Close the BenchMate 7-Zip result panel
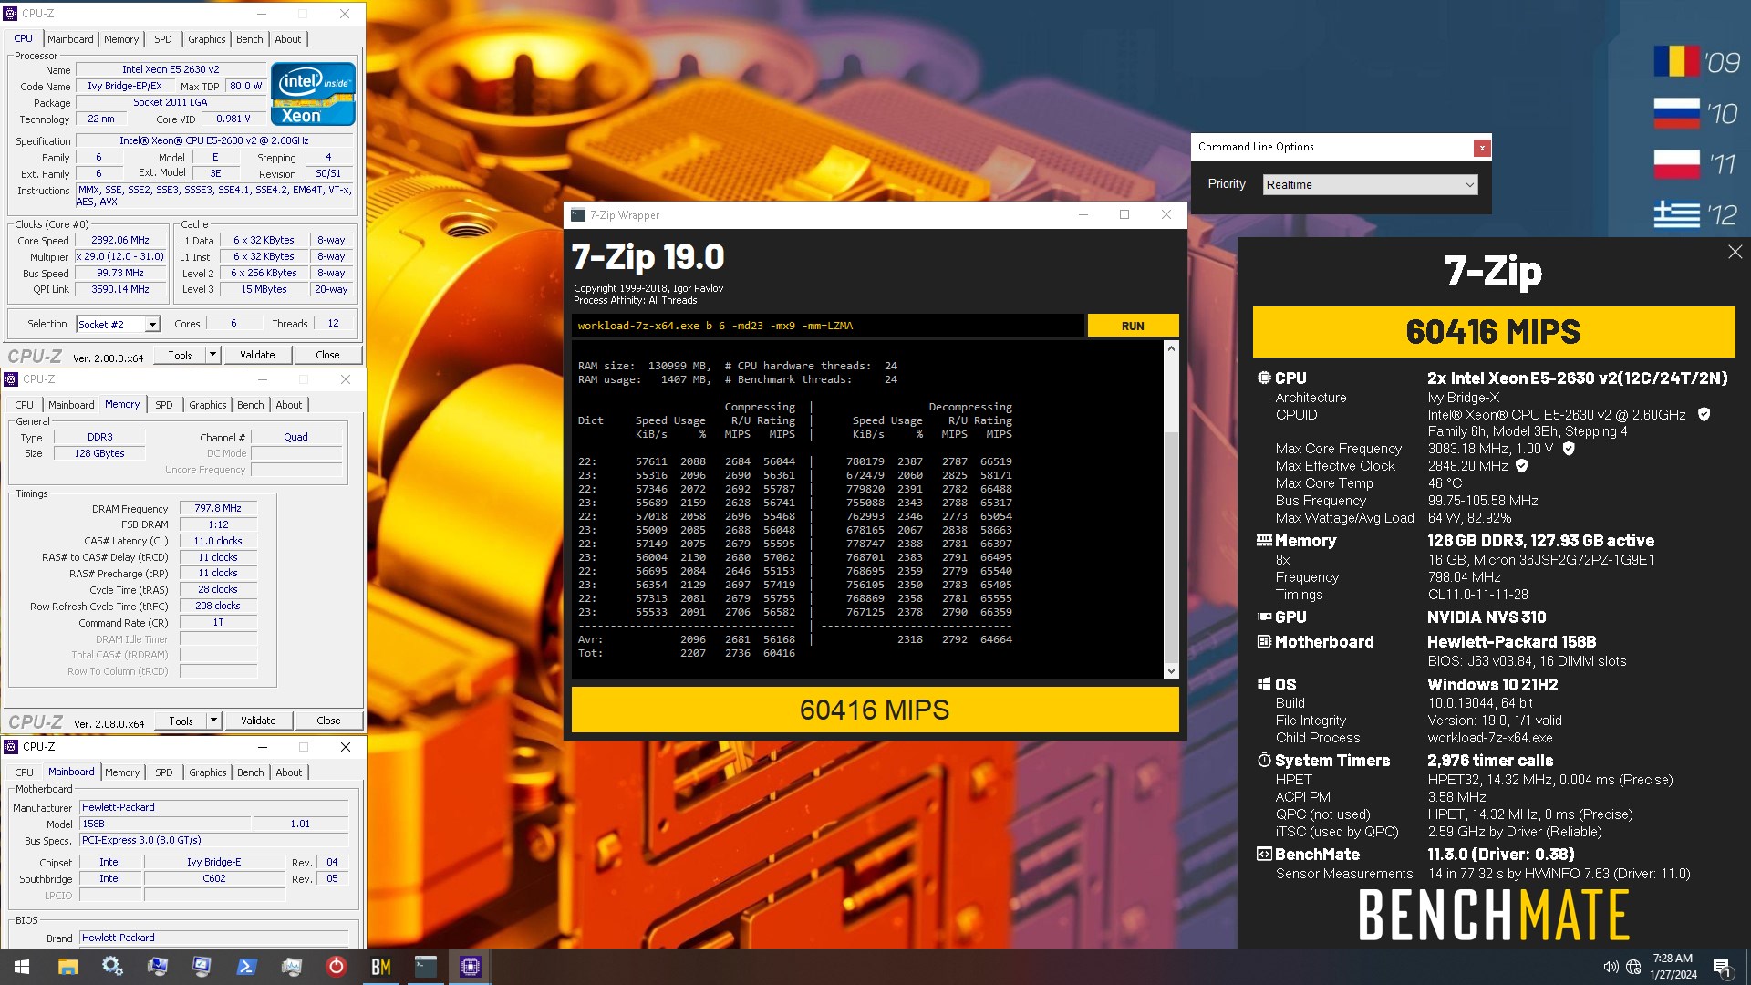 [x=1735, y=252]
